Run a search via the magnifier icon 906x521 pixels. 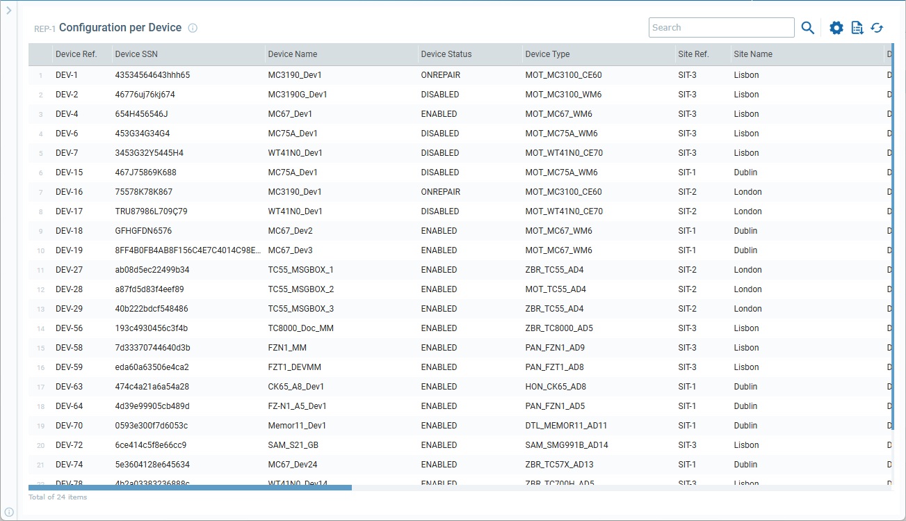(807, 28)
